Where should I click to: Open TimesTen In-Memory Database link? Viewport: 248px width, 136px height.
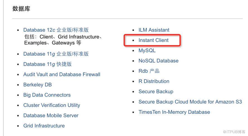[x=174, y=112]
